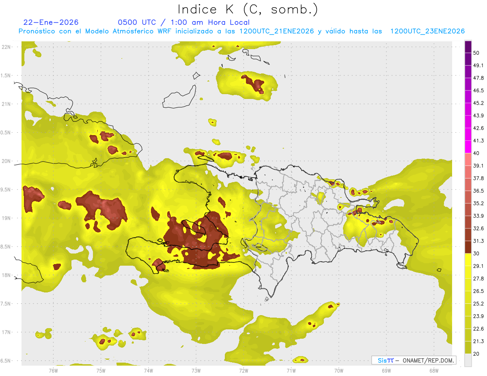Click the "75W" longitude label
The width and height of the screenshot is (487, 376).
pos(101,371)
